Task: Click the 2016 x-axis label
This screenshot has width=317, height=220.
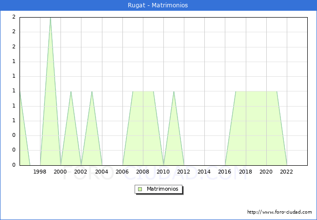Action: click(x=225, y=172)
